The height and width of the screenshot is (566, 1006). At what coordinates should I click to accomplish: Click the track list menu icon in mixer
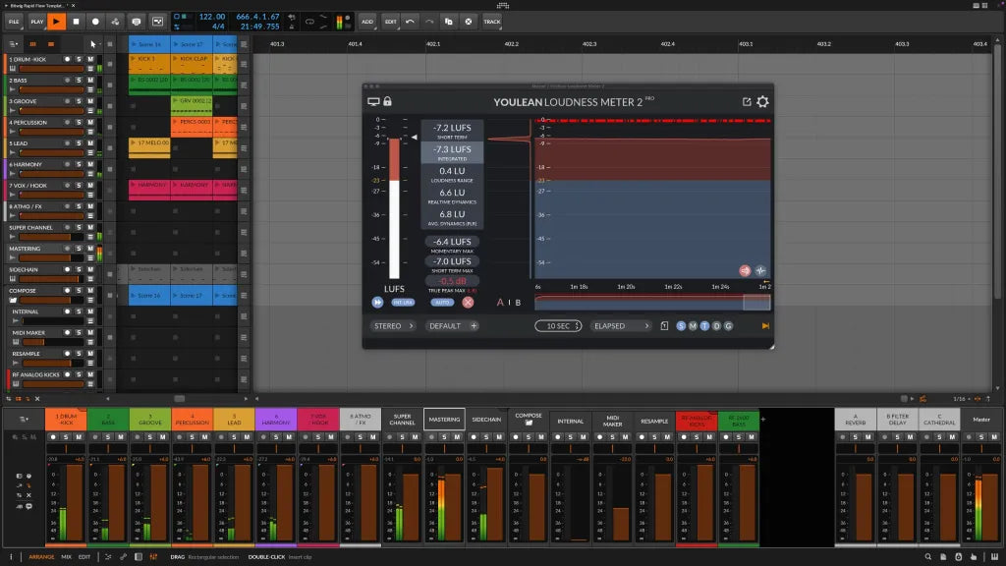click(24, 420)
